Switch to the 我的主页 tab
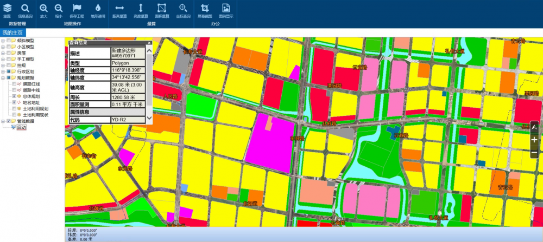 click(12, 33)
